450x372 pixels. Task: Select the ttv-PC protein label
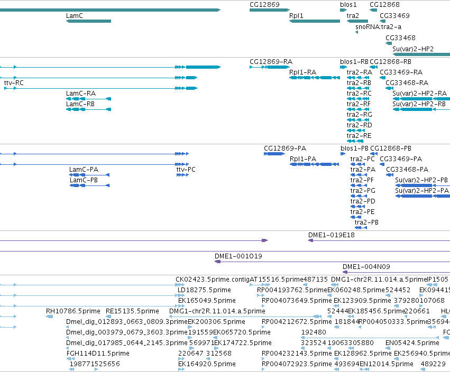[x=186, y=170]
